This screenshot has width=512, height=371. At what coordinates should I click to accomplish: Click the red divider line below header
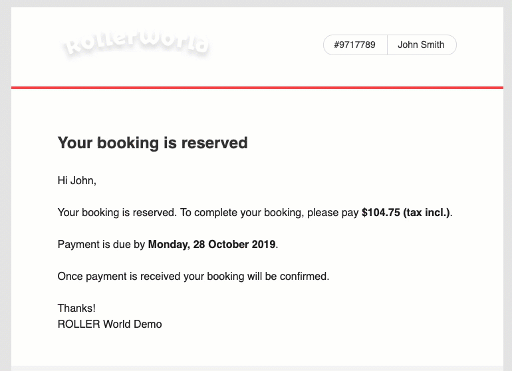257,88
